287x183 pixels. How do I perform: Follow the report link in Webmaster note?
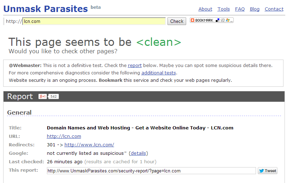pos(135,66)
